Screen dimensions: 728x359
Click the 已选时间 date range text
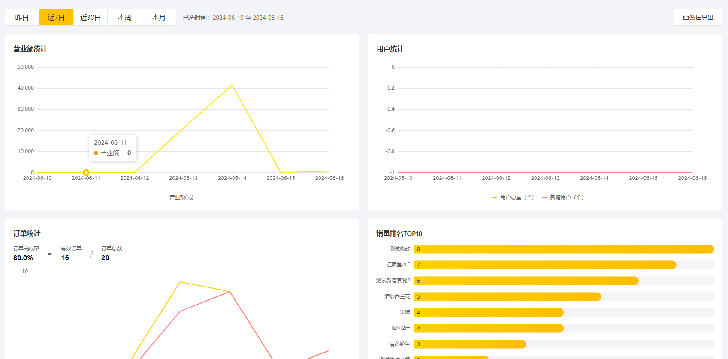233,18
